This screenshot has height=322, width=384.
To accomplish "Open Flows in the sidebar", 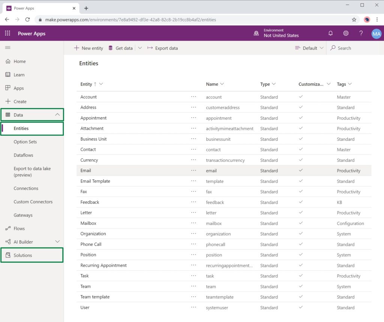I will coord(32,228).
